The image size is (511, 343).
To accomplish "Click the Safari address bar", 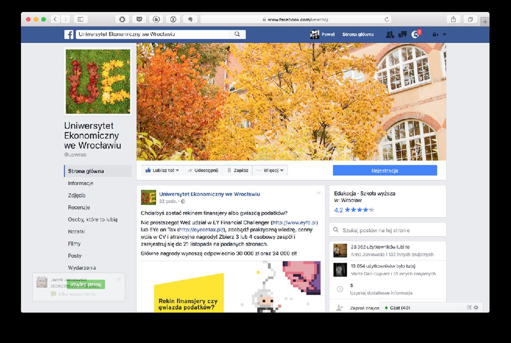I will 295,19.
